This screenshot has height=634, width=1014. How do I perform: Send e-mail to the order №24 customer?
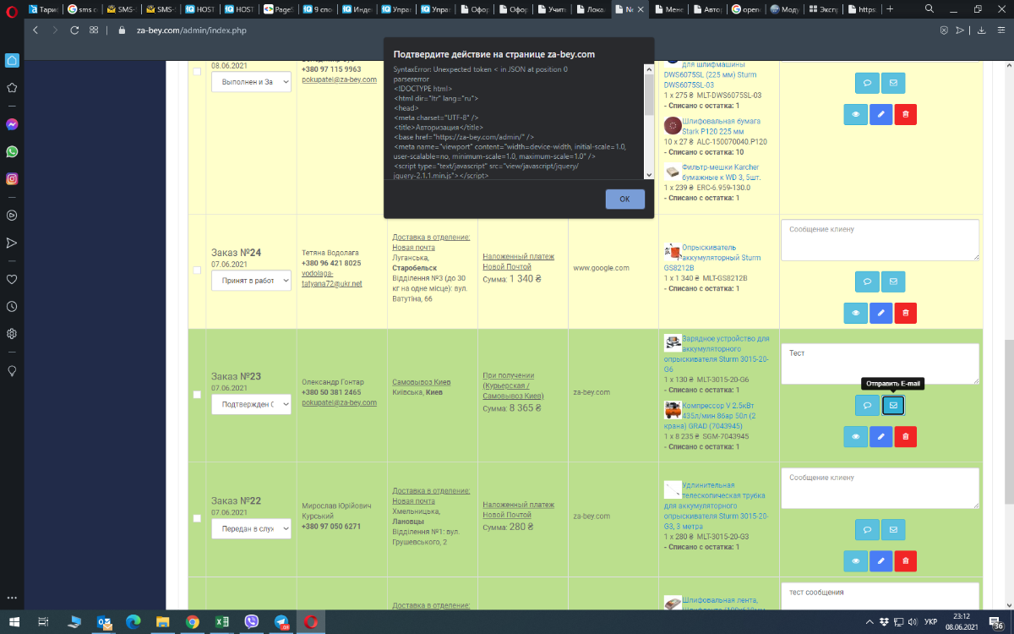pos(893,281)
